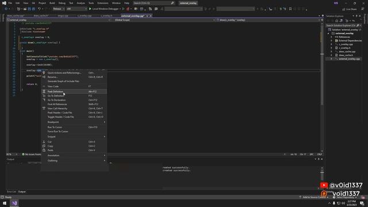This screenshot has height=207, width=368.
Task: Click the Open File toolbar icon
Action: click(25, 9)
